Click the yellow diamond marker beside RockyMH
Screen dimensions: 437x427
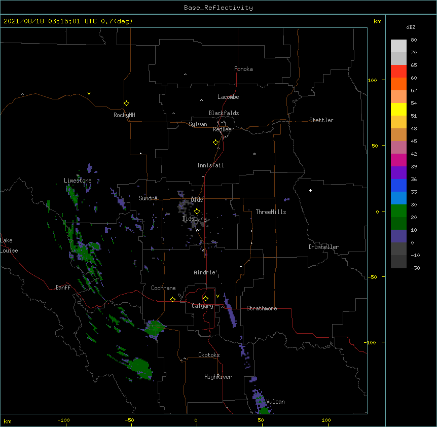tap(127, 103)
